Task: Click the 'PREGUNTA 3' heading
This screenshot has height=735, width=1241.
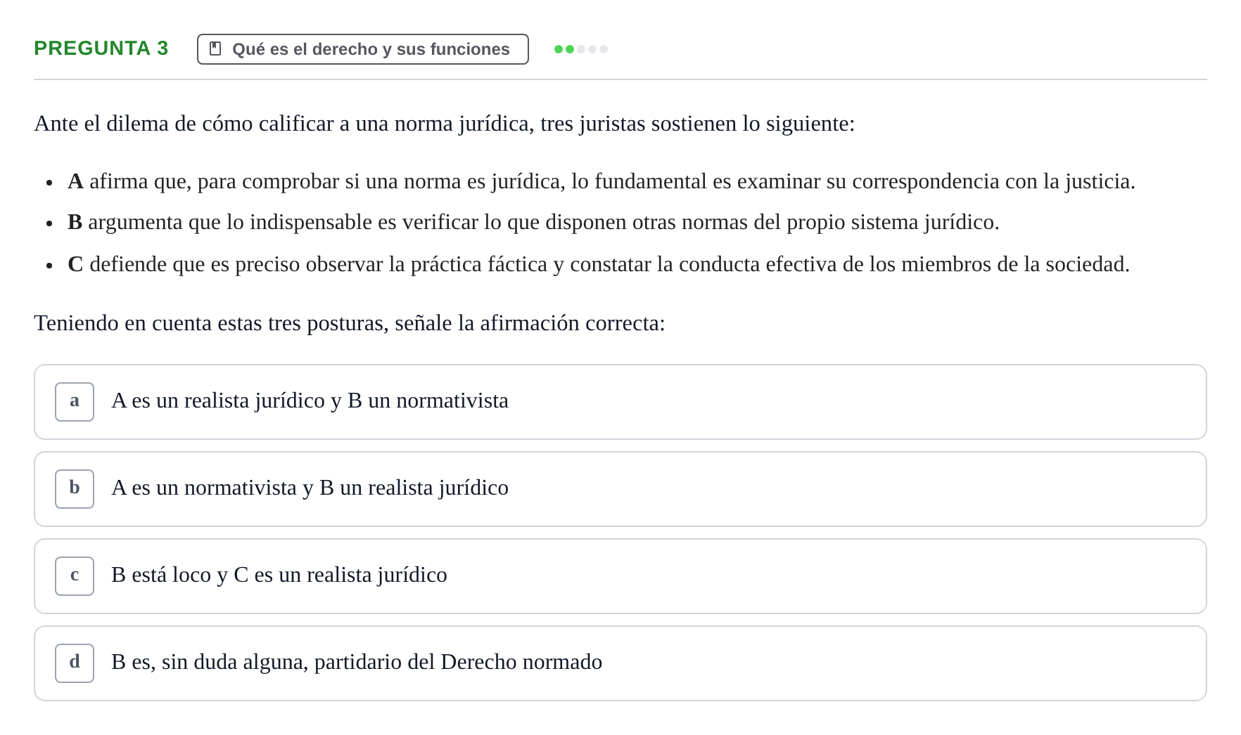Action: 101,48
